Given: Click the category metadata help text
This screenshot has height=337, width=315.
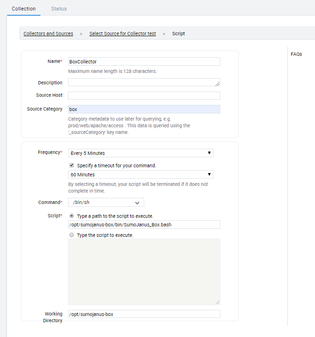Looking at the screenshot, I should [x=129, y=125].
